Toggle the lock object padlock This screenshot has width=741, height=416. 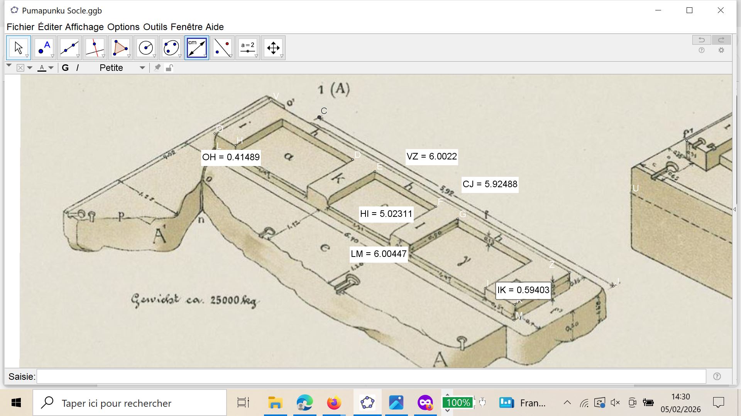[169, 68]
